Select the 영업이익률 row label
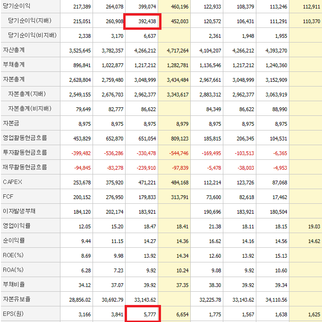The width and height of the screenshot is (322, 322). 17,226
